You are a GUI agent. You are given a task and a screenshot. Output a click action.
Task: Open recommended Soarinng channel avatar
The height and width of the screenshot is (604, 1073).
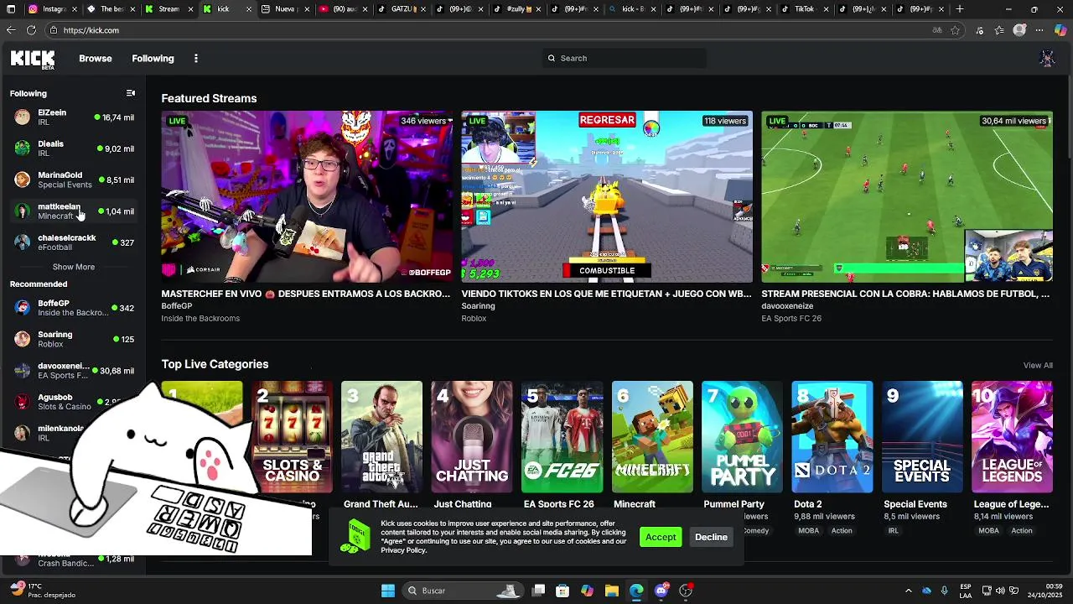pos(23,339)
